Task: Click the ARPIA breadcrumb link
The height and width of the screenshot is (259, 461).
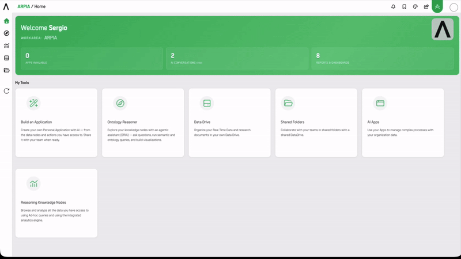Action: point(24,6)
